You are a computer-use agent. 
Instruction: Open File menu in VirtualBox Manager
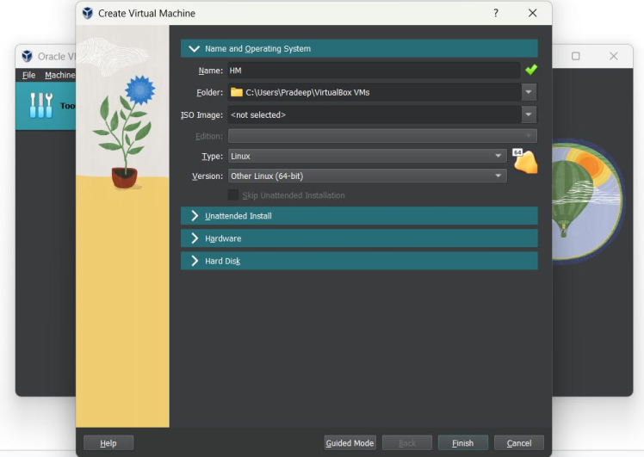(x=28, y=75)
